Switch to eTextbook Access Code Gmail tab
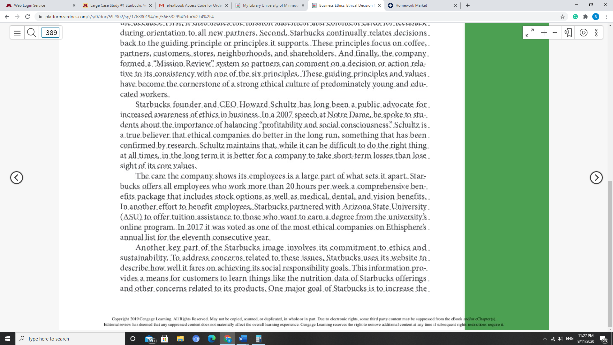The height and width of the screenshot is (345, 613). (193, 5)
